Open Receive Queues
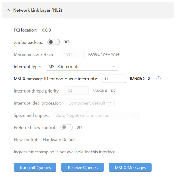This screenshot has width=176, height=183. [x=83, y=167]
